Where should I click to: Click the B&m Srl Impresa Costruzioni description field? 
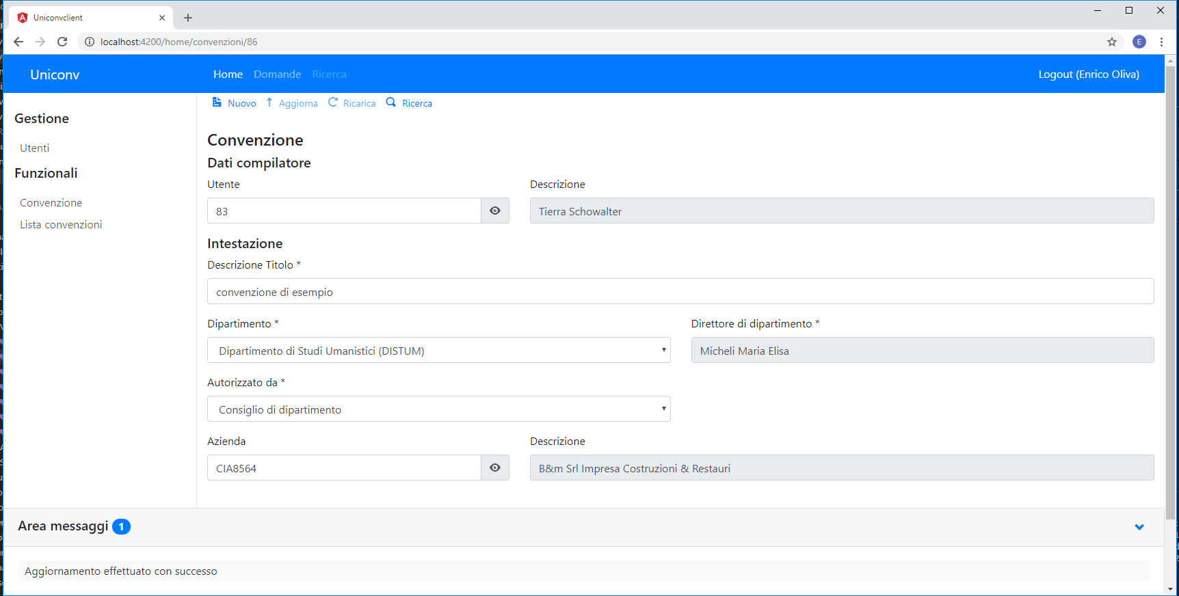(842, 468)
